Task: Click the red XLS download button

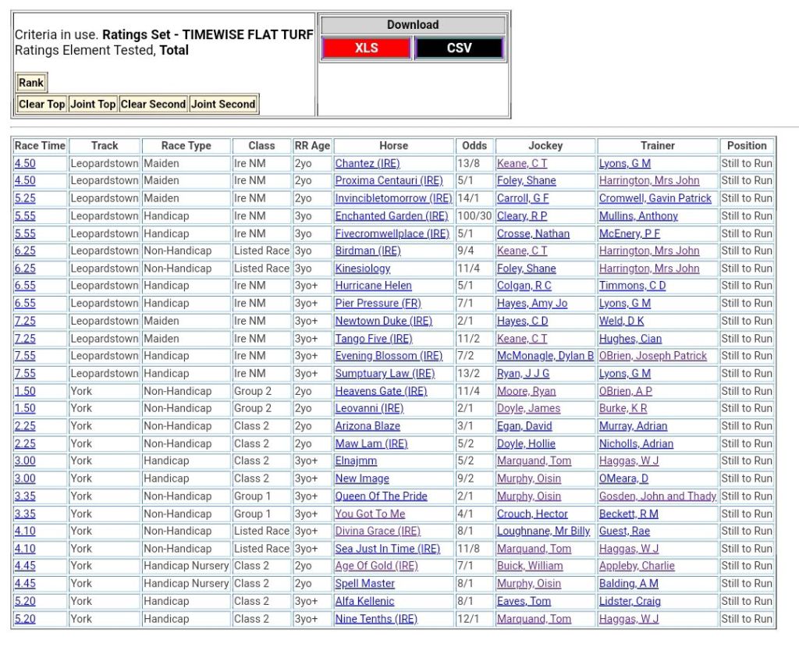Action: pyautogui.click(x=366, y=48)
